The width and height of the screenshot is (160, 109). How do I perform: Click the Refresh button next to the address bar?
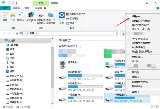pyautogui.click(x=117, y=33)
